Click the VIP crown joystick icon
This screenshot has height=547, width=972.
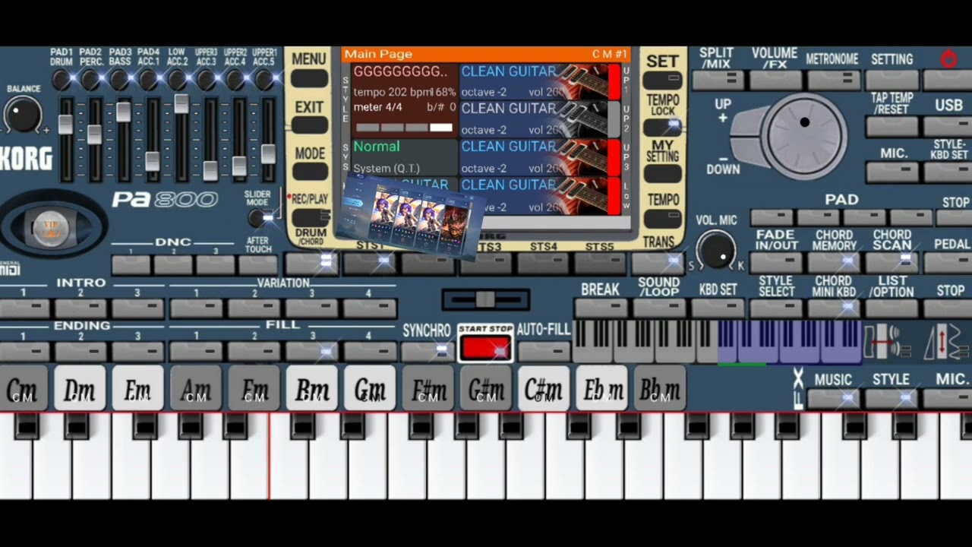pyautogui.click(x=52, y=226)
